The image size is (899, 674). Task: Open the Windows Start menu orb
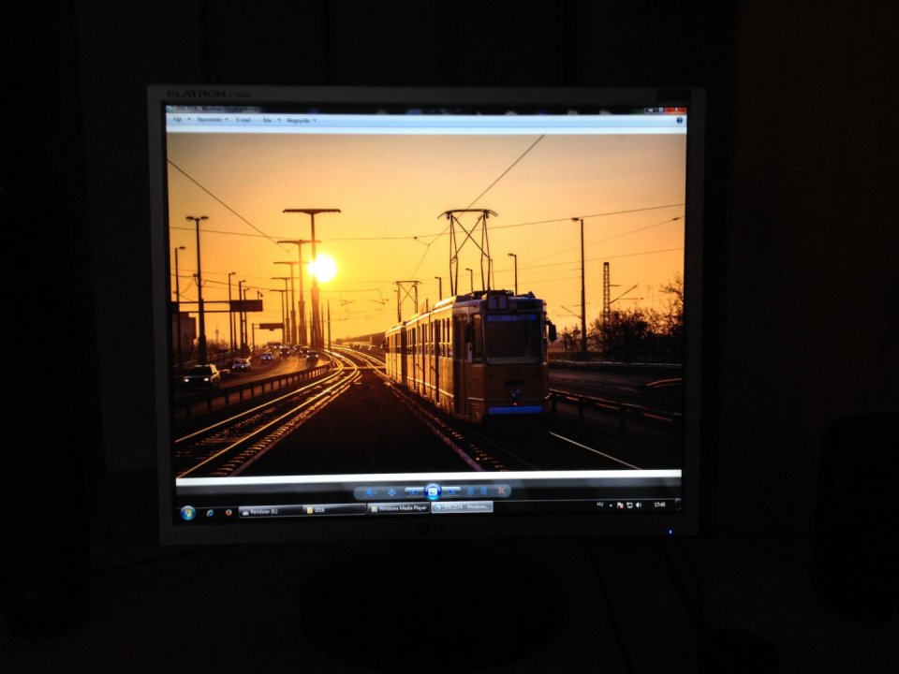pyautogui.click(x=187, y=513)
